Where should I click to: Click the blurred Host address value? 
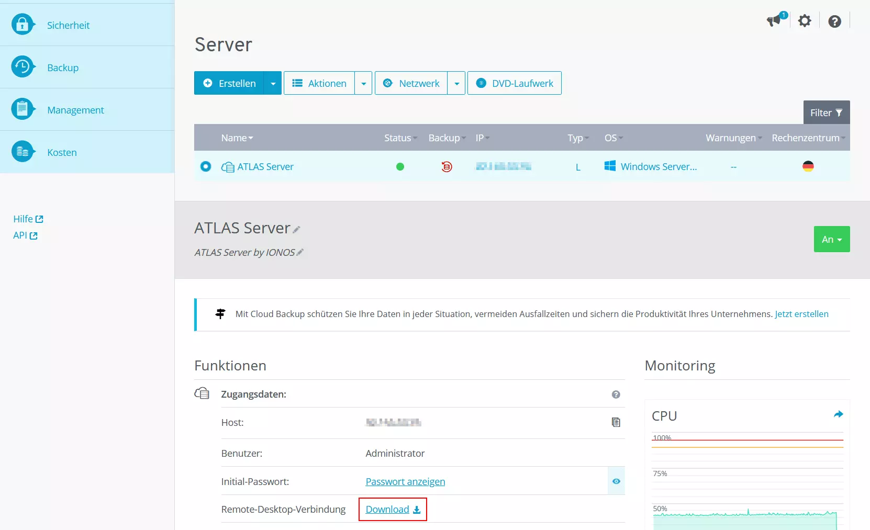pos(393,422)
